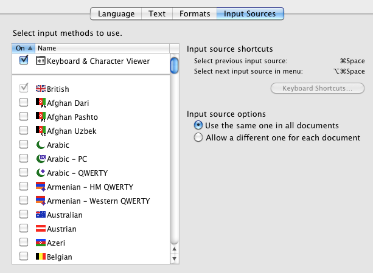The height and width of the screenshot is (273, 373).
Task: Click the Keyboard Shortcuts button
Action: point(317,89)
